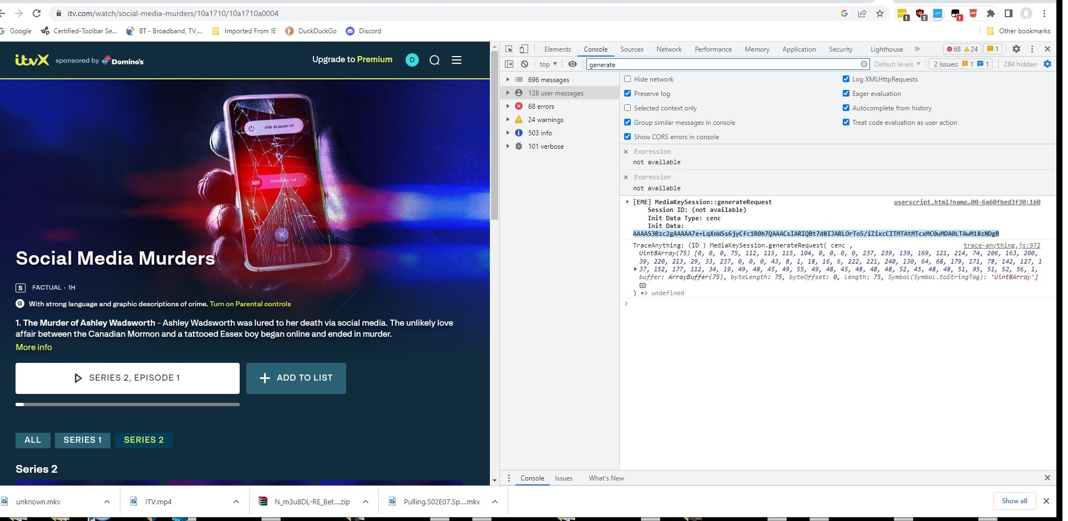This screenshot has height=521, width=1068.
Task: Close the downloads bar
Action: [1046, 501]
